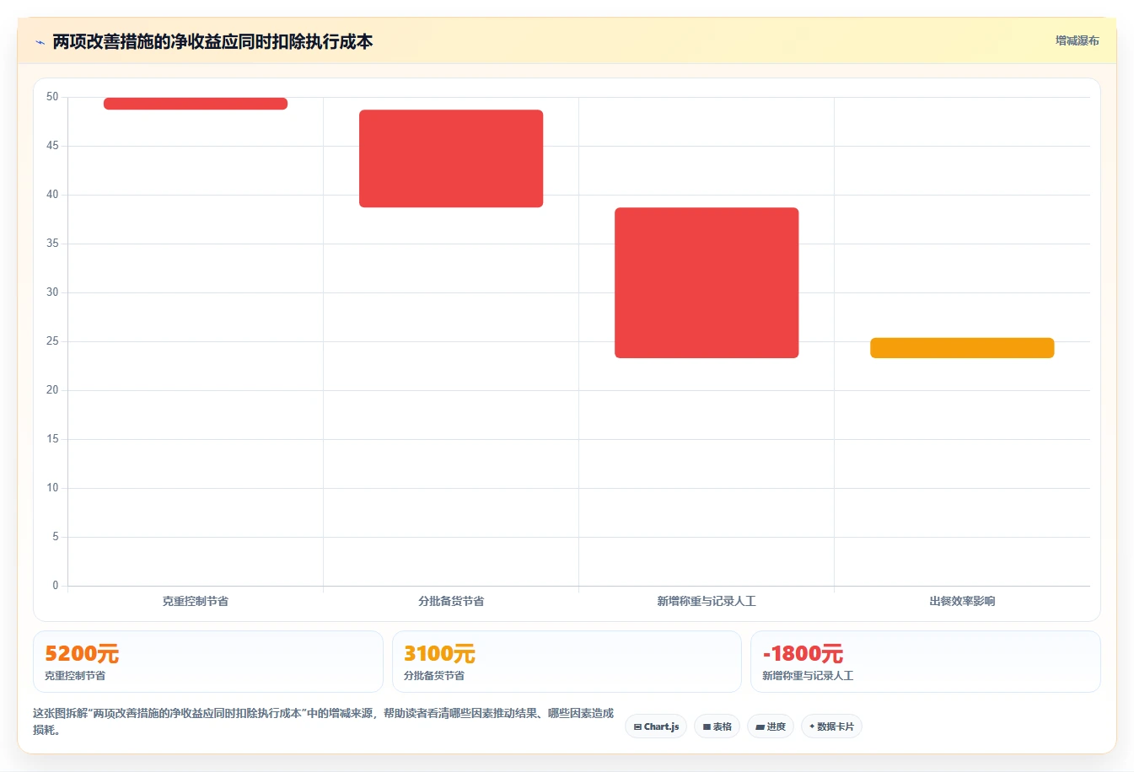Click the lightning icon beside the chart title
This screenshot has width=1134, height=772.
click(40, 42)
